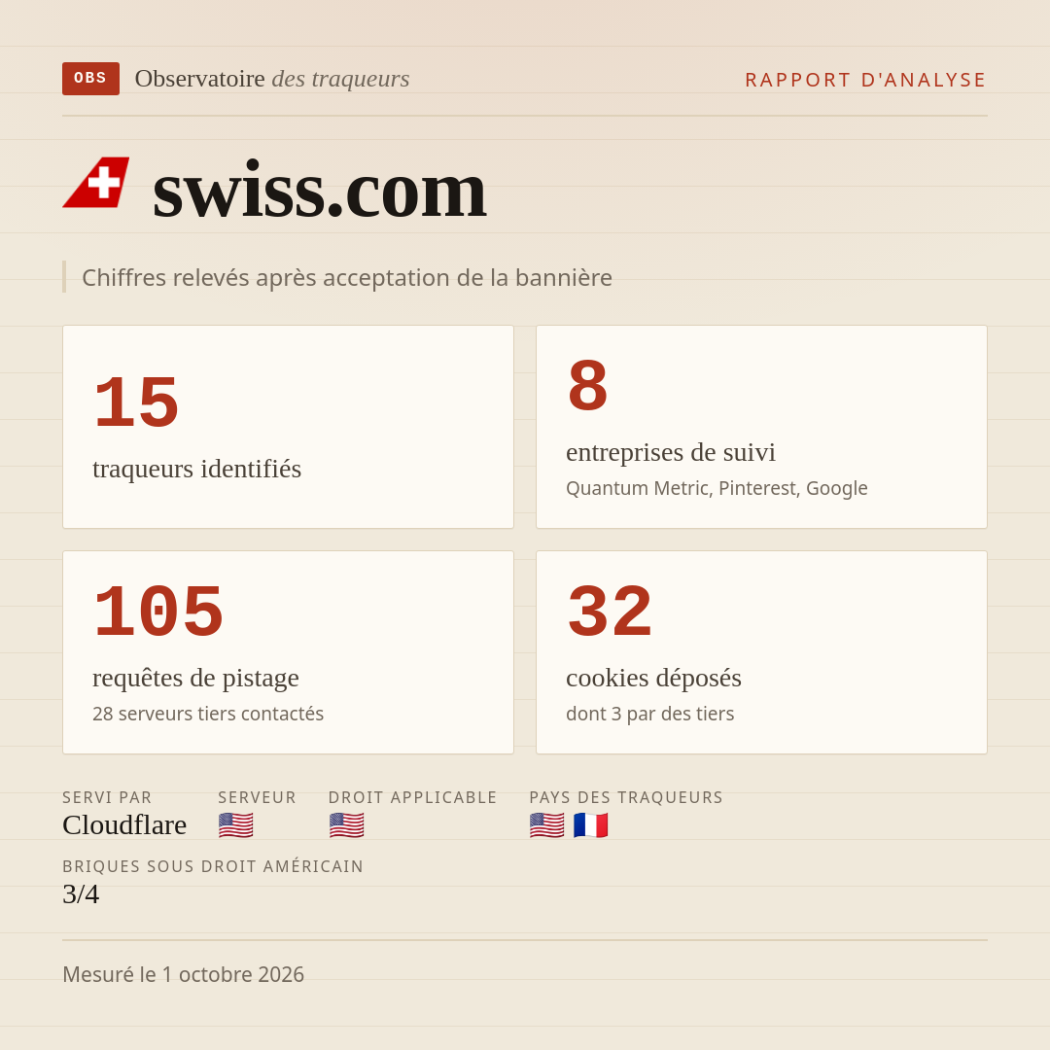
Task: Click Quantum Metric, Pinterest, Google text
Action: point(717,488)
